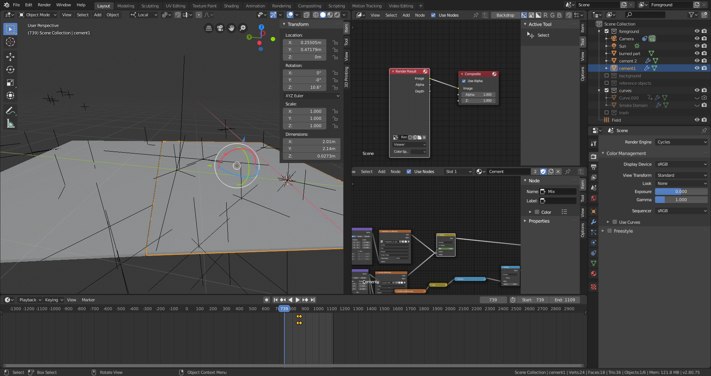Click the Backdrop button in compositor
The image size is (711, 376).
pyautogui.click(x=505, y=15)
